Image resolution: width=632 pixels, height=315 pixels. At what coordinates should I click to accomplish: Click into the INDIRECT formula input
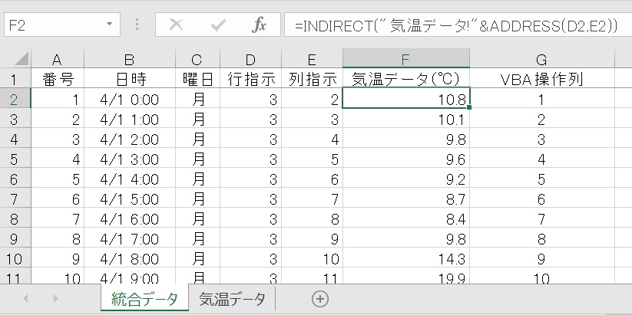(x=458, y=25)
